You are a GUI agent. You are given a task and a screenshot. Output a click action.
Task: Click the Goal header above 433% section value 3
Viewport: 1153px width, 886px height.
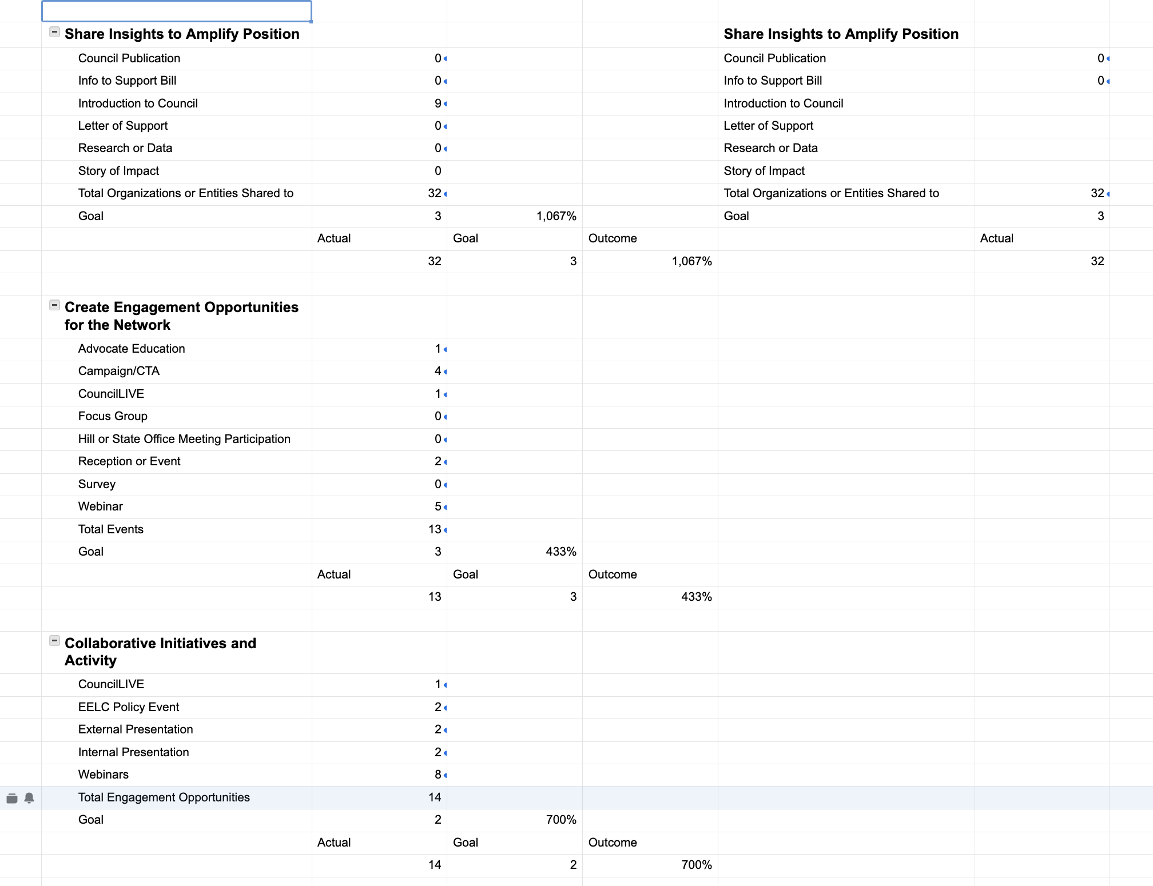466,574
